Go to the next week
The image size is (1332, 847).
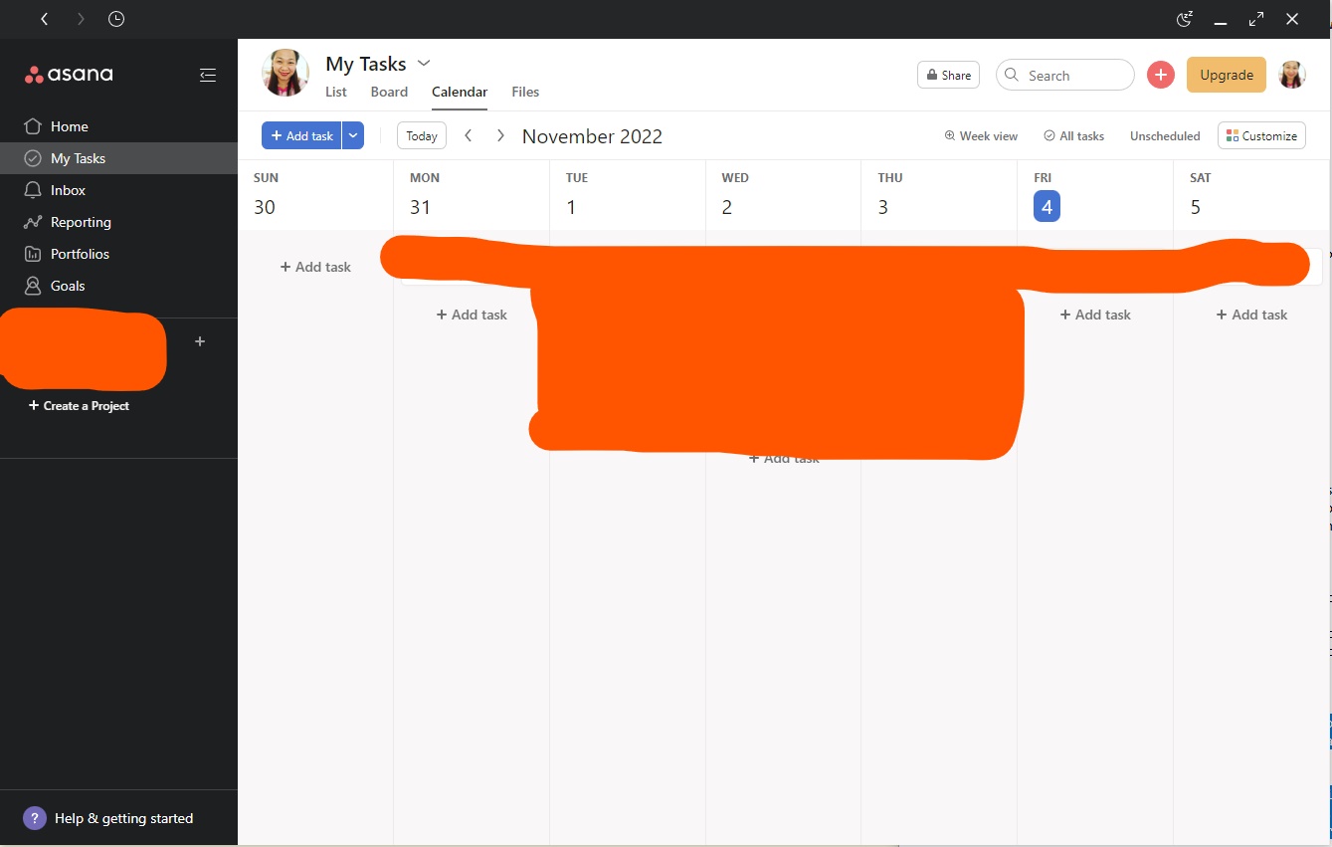tap(500, 135)
